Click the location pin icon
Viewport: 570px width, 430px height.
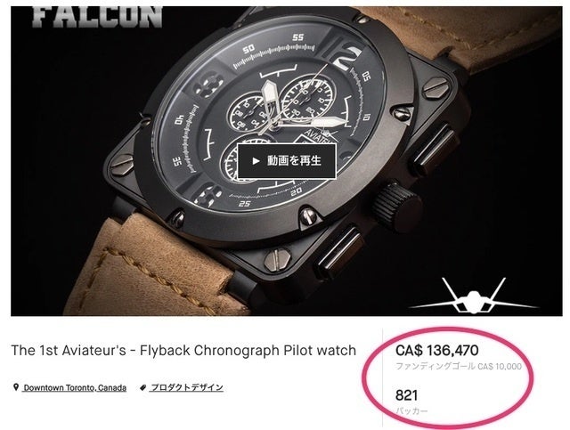16,387
